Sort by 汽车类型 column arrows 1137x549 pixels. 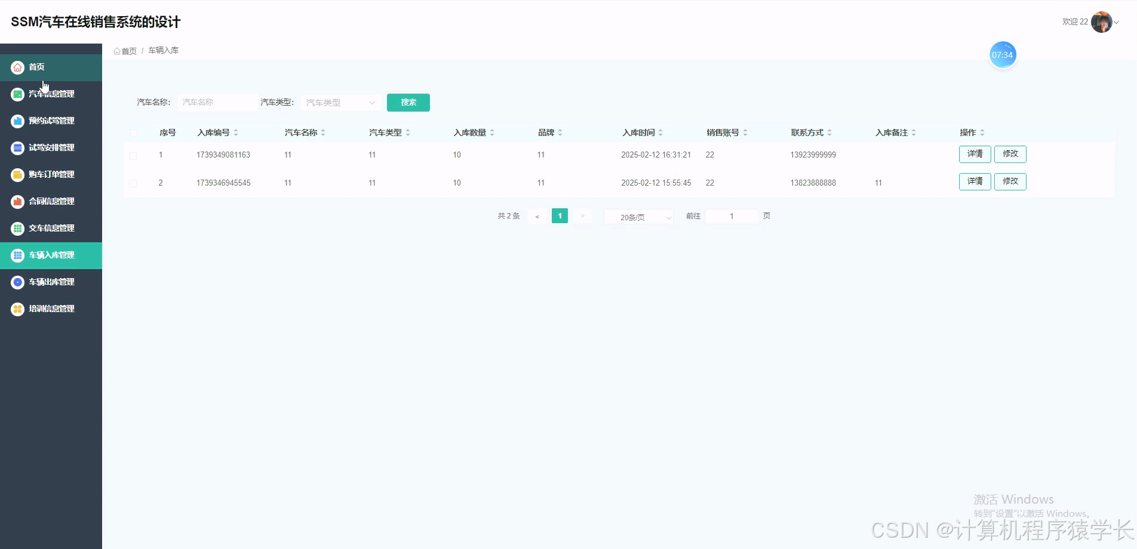(x=408, y=132)
